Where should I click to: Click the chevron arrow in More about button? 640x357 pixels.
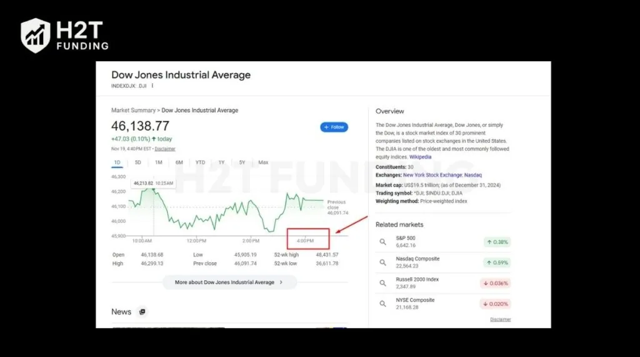(281, 282)
